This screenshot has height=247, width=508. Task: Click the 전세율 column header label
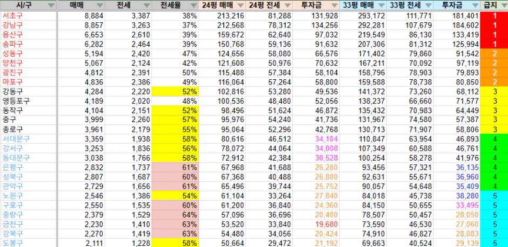170,5
